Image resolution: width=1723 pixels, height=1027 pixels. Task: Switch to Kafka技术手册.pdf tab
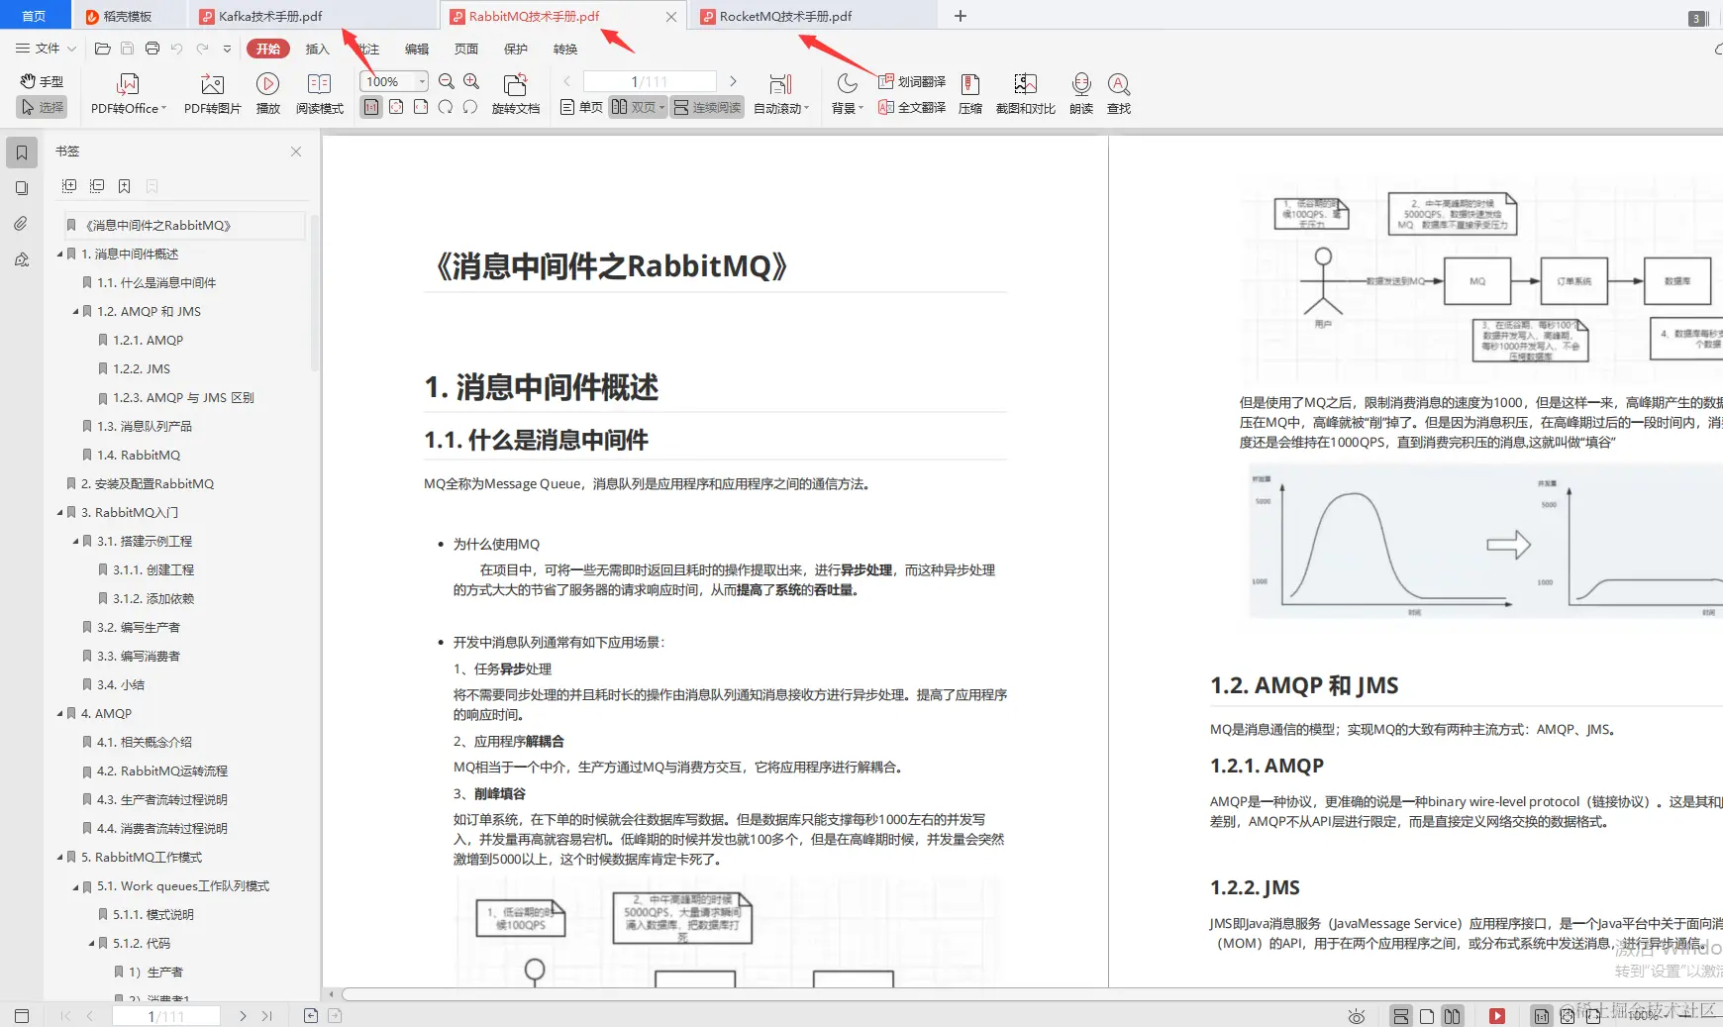(x=312, y=16)
